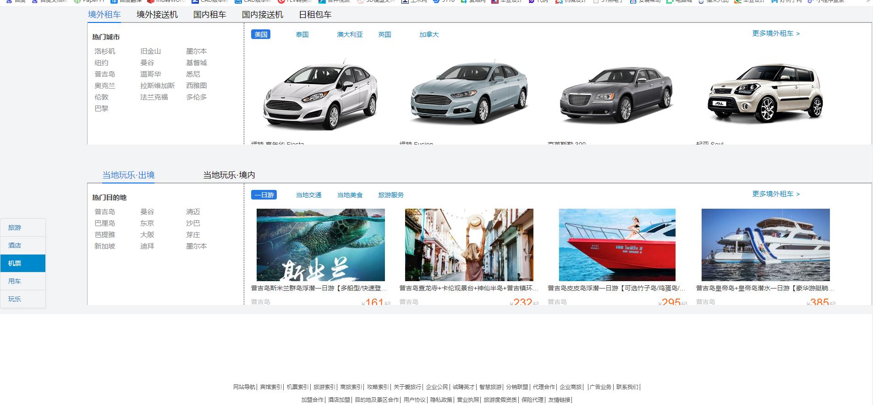873x405 pixels.
Task: Select the city 温哥华
Action: tap(151, 74)
